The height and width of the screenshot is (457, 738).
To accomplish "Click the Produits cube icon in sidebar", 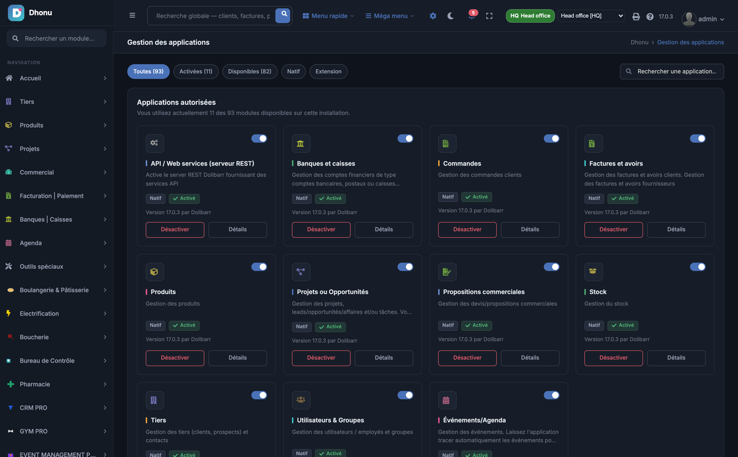I will point(9,125).
